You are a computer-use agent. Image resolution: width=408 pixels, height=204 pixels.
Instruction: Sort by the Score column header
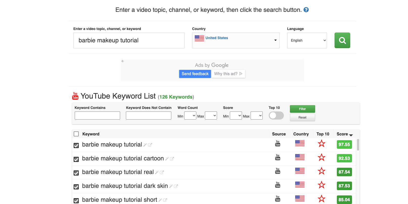(345, 134)
